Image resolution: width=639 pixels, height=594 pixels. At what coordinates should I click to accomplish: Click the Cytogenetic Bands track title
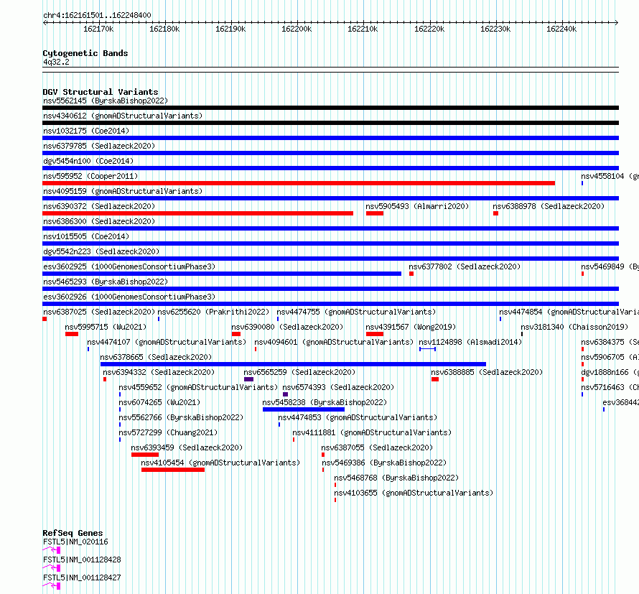coord(85,53)
